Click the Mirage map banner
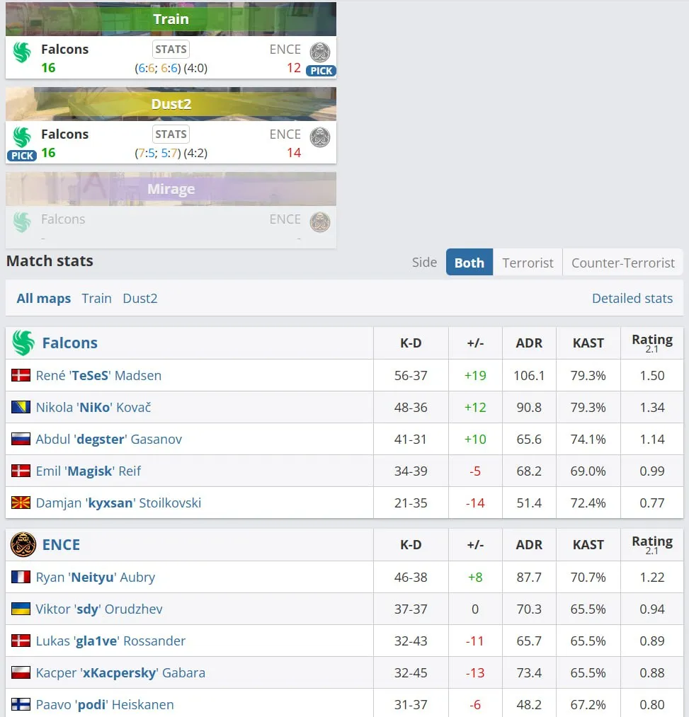The image size is (689, 717). coord(171,189)
